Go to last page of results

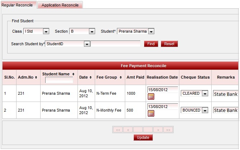[168, 130]
